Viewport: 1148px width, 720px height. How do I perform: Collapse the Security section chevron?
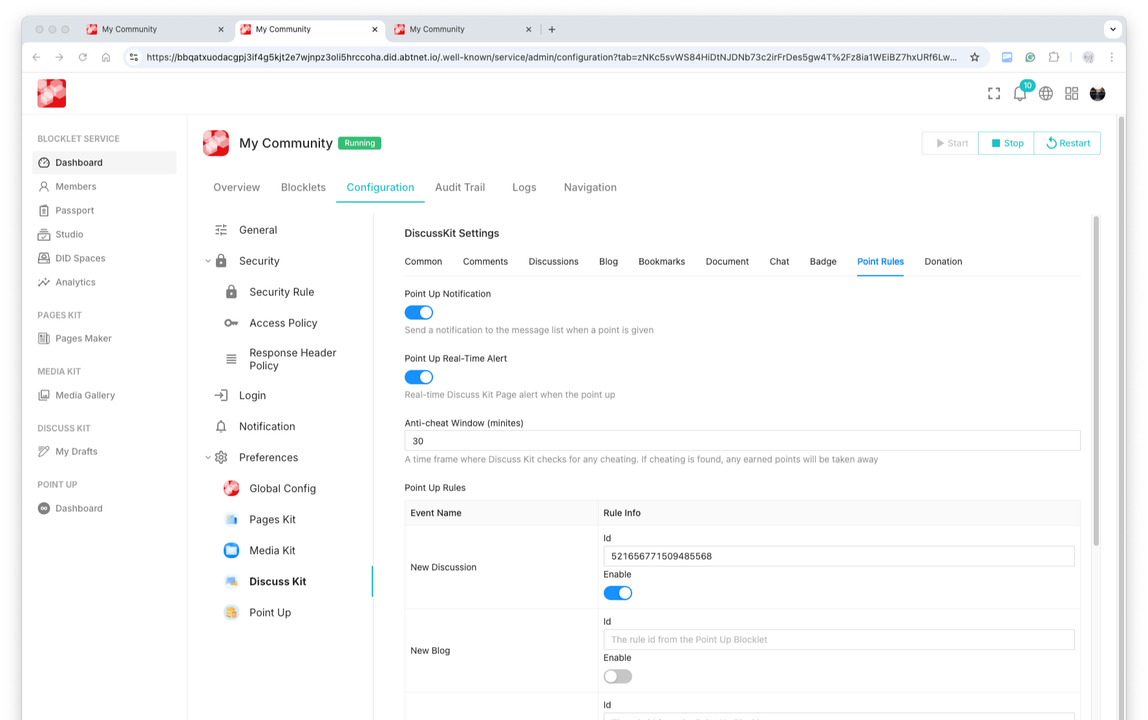[208, 261]
